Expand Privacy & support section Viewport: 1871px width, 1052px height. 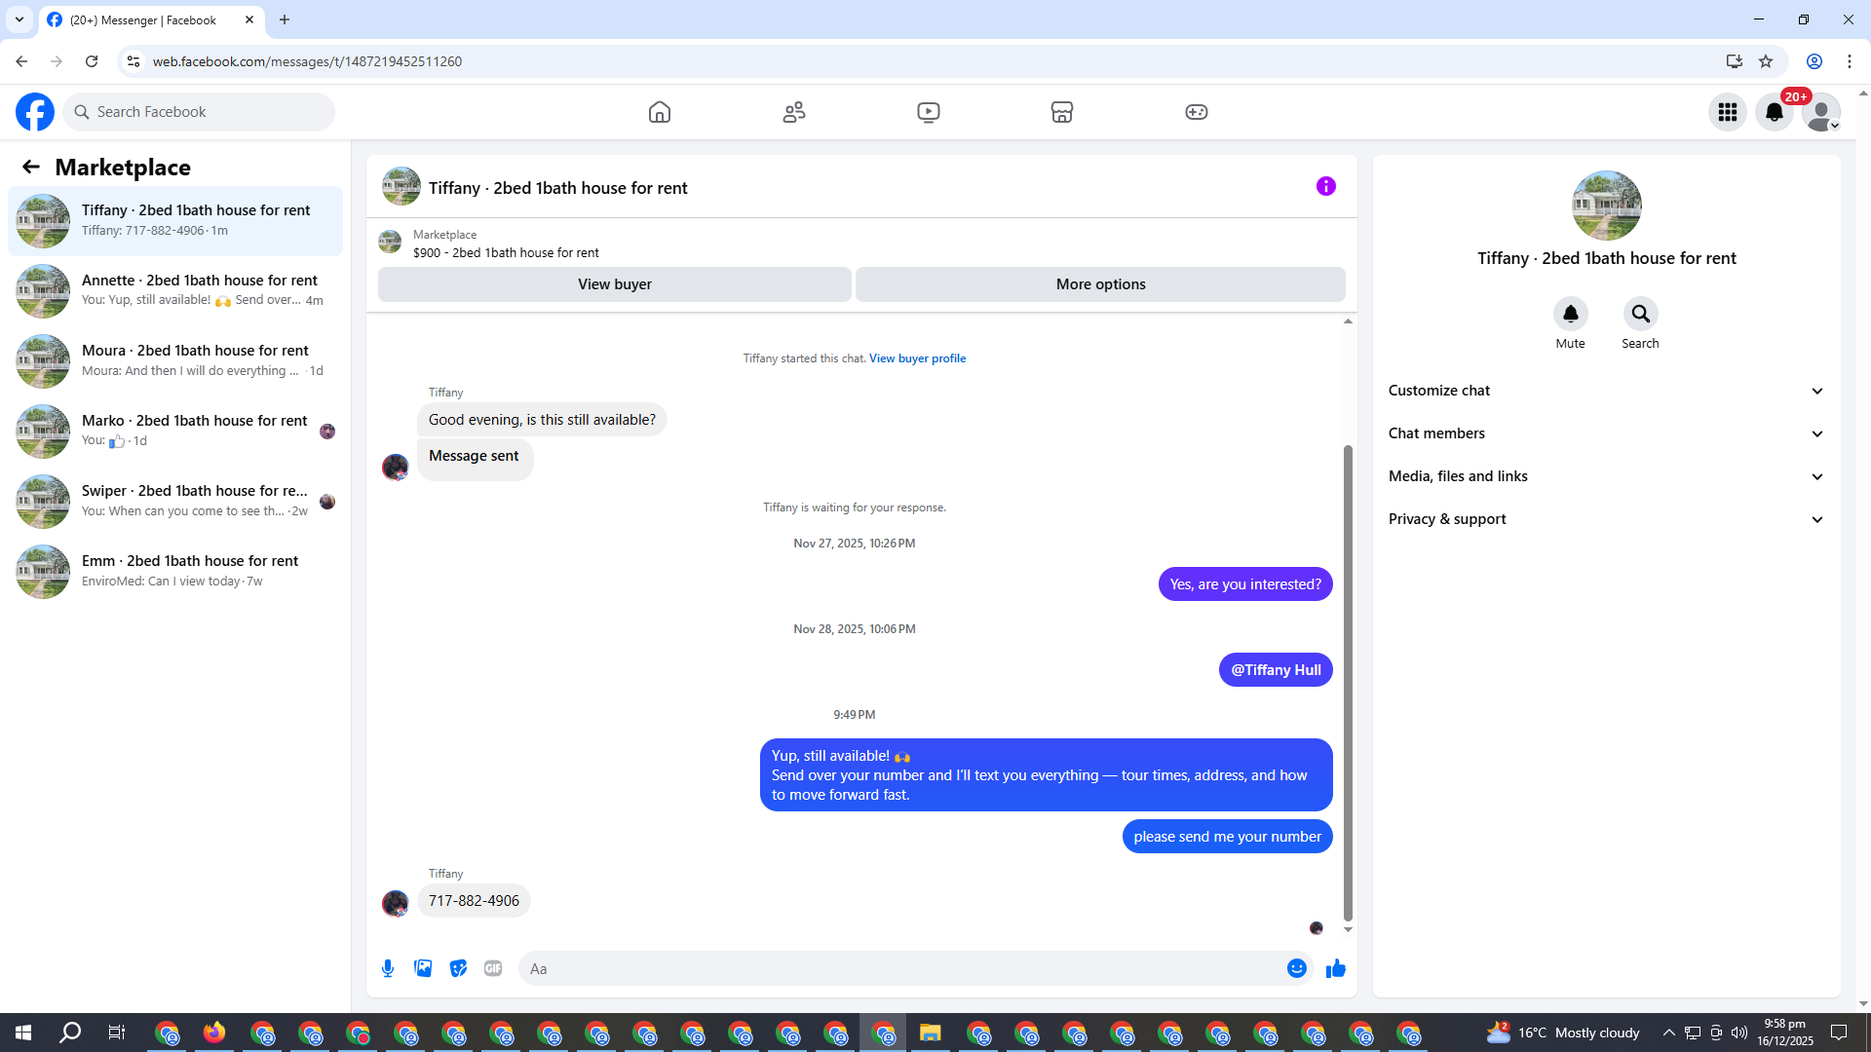(x=1606, y=519)
